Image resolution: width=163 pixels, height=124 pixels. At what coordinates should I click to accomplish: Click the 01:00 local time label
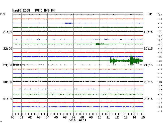click(x=8, y=99)
